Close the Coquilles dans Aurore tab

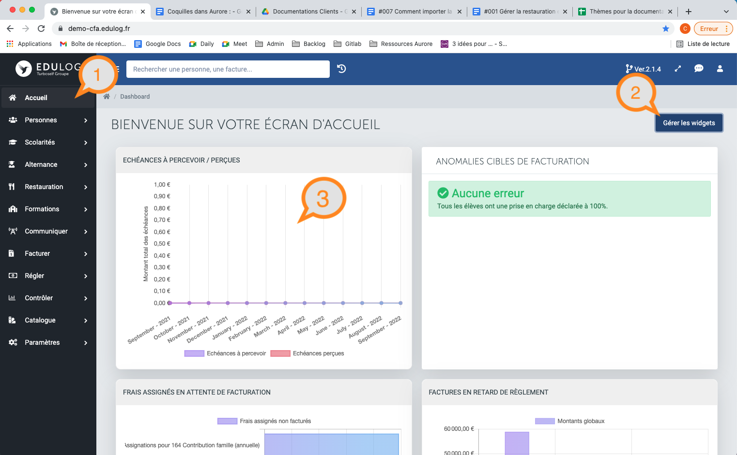pyautogui.click(x=248, y=12)
